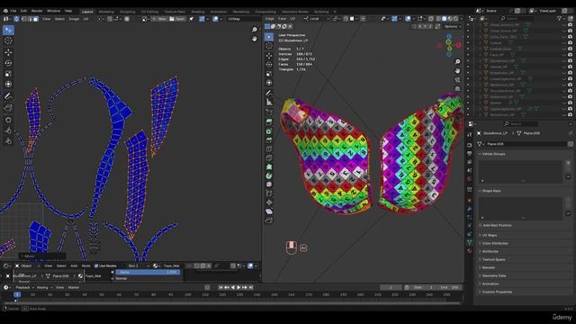Select the Extrude Region tool
This screenshot has height=324, width=576.
269,122
